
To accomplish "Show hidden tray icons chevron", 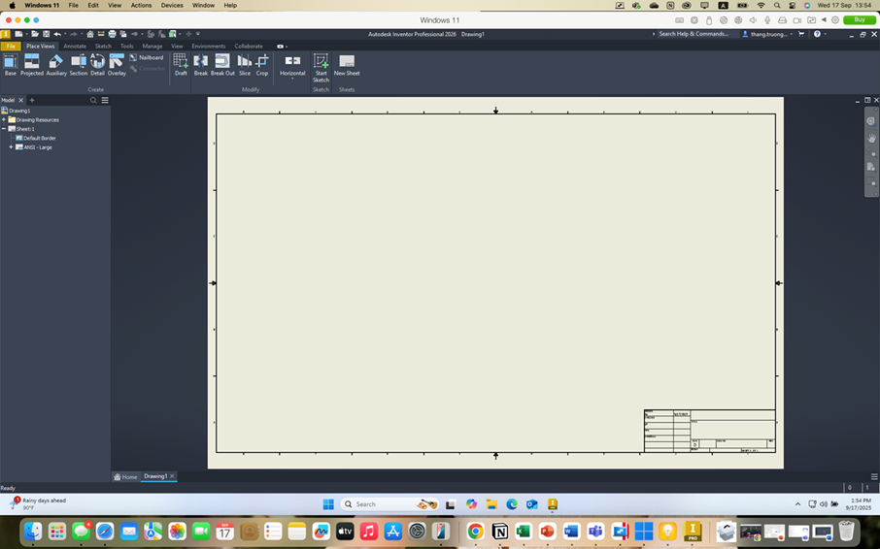I will pyautogui.click(x=797, y=504).
